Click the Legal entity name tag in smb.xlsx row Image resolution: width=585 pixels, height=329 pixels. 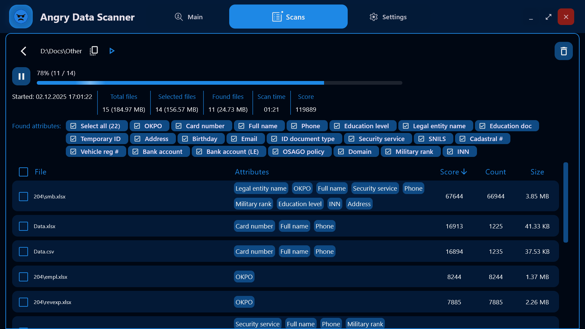click(x=261, y=188)
